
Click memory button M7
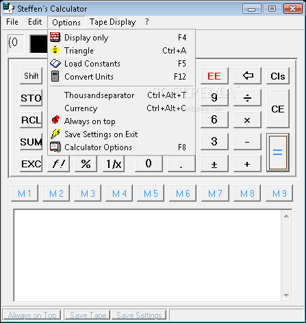click(x=215, y=193)
